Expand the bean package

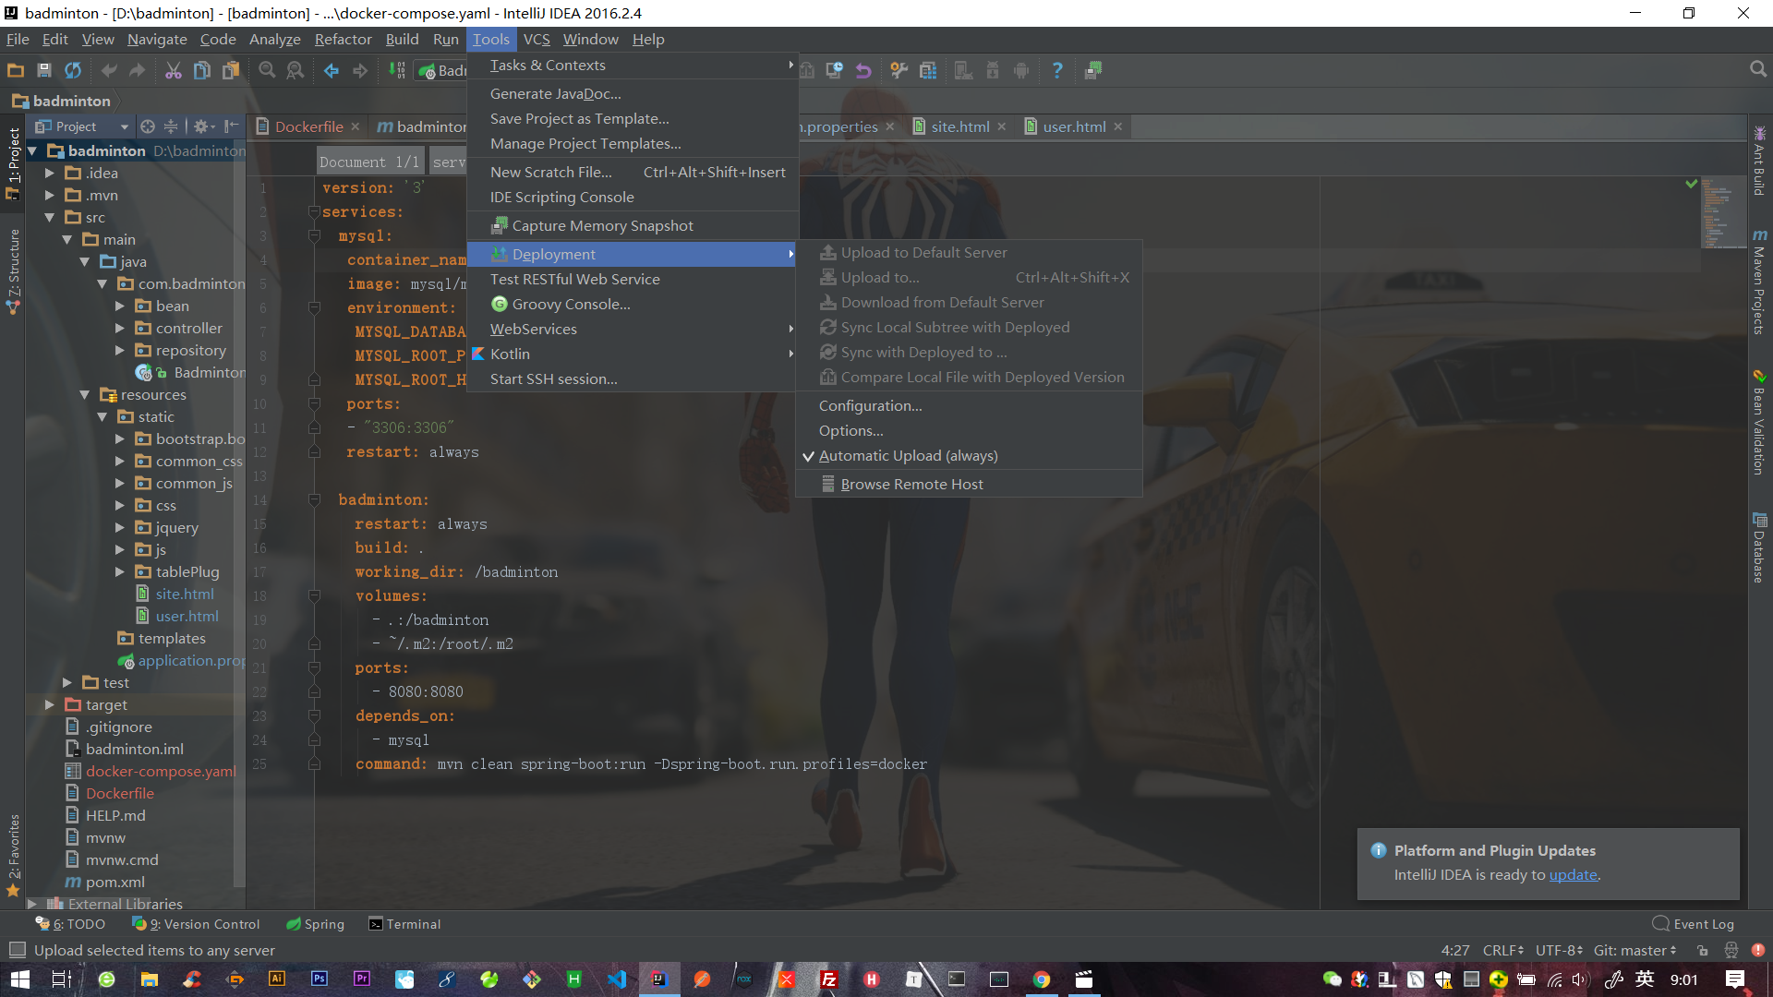point(120,306)
